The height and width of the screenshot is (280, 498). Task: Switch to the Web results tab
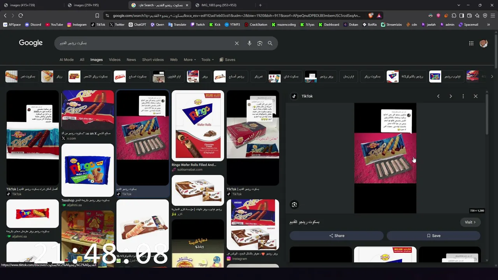click(x=174, y=59)
